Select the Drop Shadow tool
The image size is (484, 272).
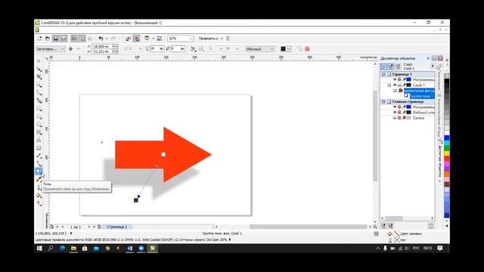[x=39, y=172]
